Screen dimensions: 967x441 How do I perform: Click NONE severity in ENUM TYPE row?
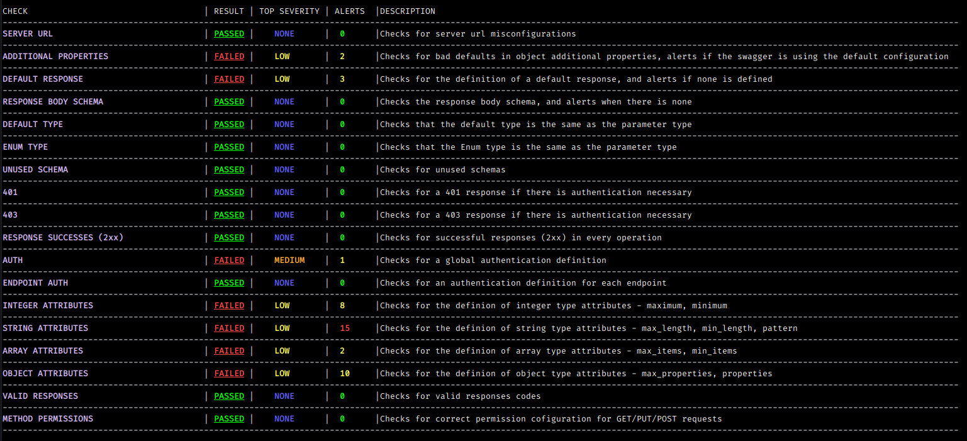click(x=284, y=147)
